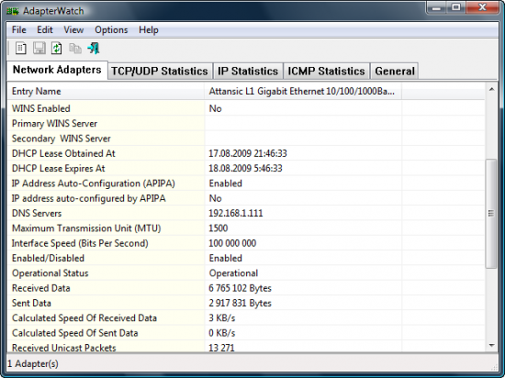Select the WINS Enabled row

246,108
